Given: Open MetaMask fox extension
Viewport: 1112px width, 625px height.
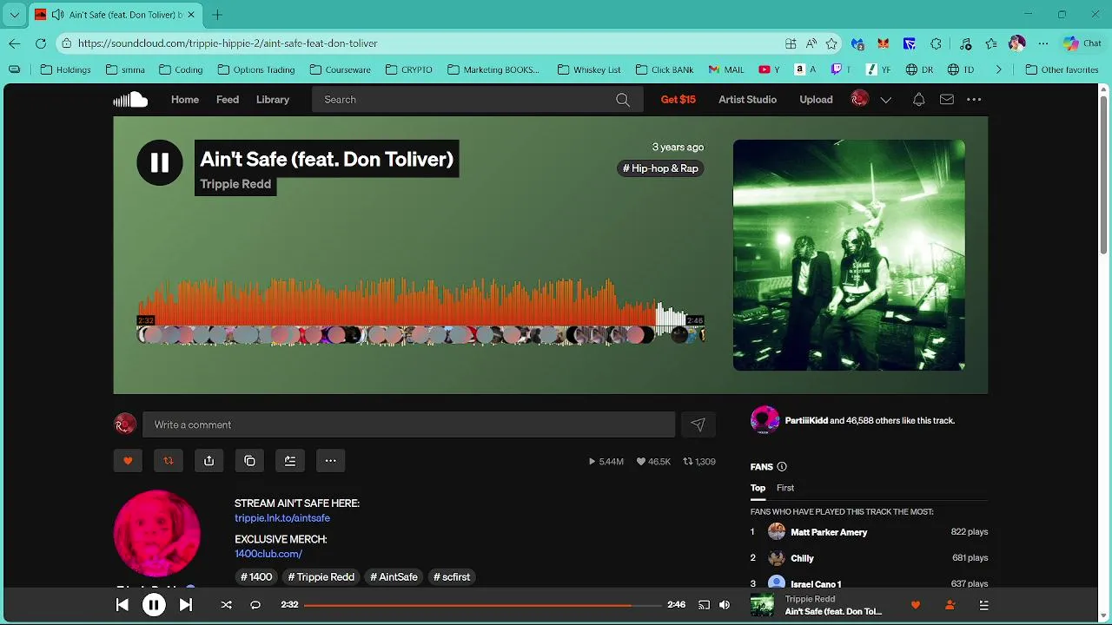Looking at the screenshot, I should click(884, 43).
